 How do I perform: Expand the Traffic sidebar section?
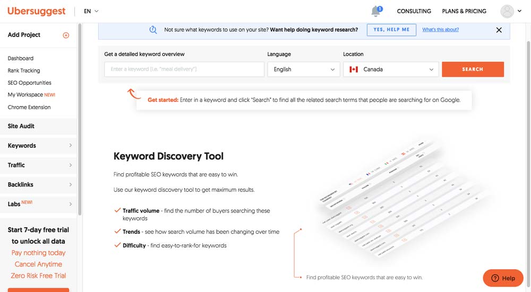39,165
